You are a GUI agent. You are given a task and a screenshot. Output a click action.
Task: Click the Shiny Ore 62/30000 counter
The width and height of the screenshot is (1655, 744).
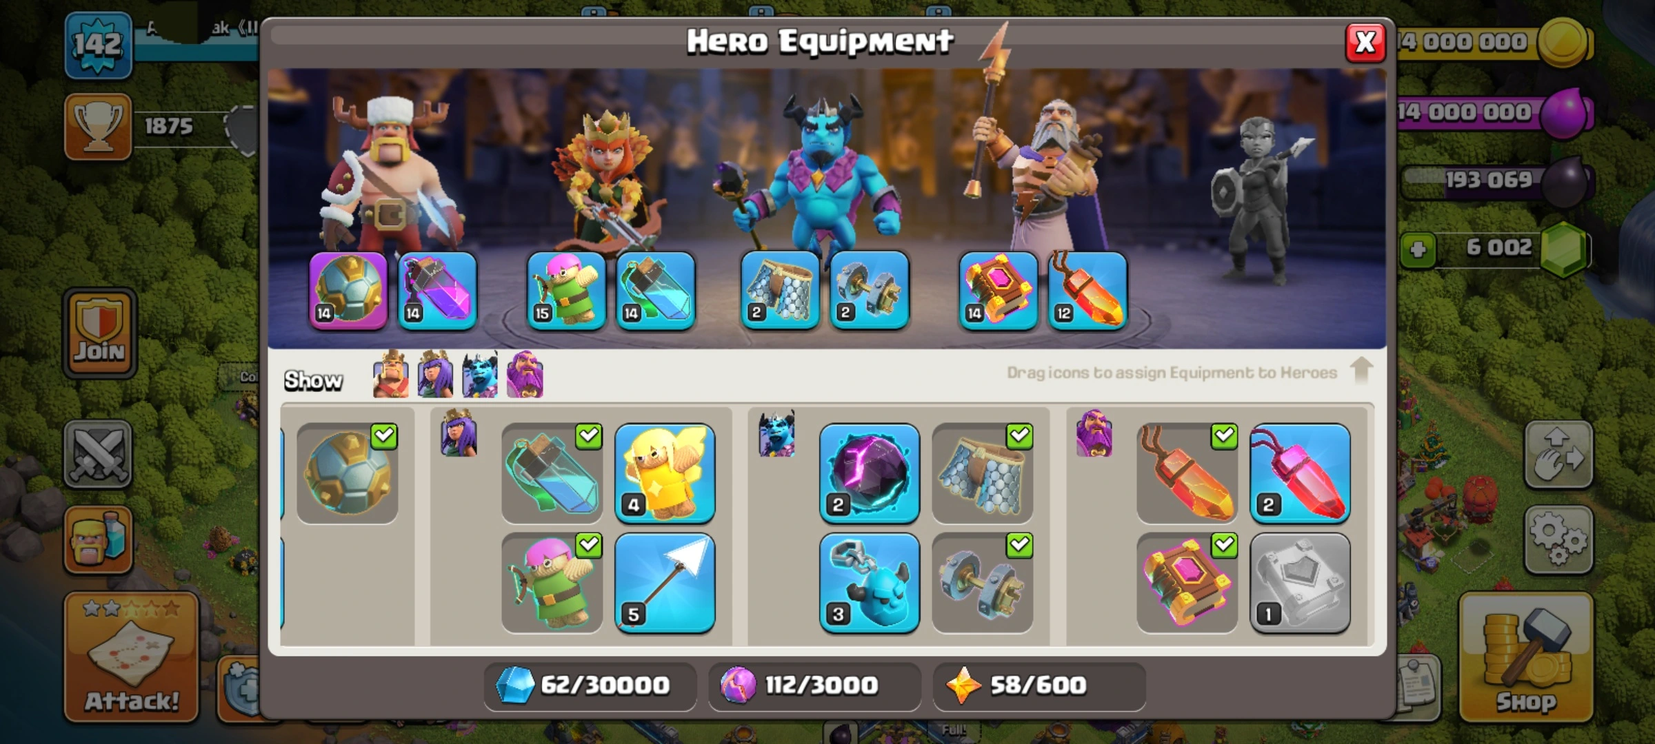pos(590,685)
